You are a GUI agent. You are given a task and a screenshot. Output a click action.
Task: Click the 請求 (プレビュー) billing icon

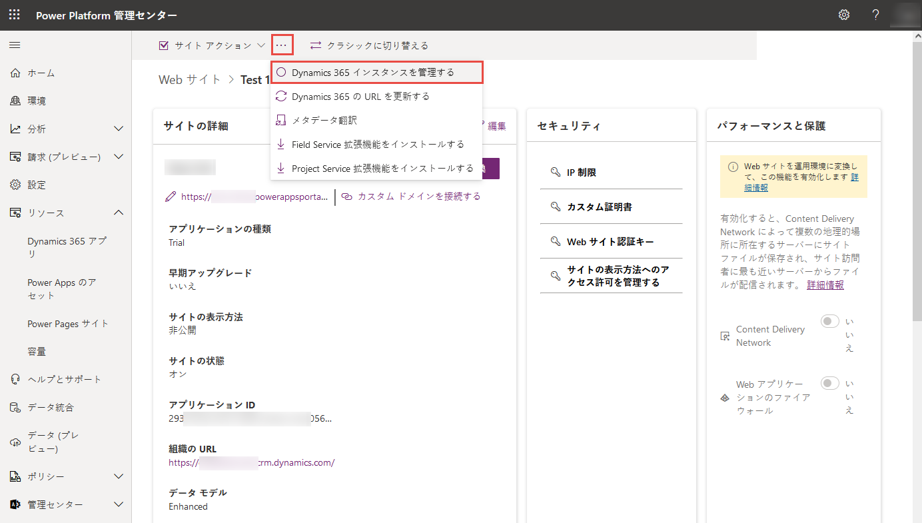(15, 157)
